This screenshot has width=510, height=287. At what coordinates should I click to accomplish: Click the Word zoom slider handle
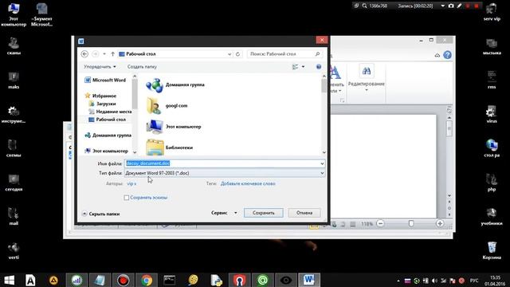click(411, 223)
